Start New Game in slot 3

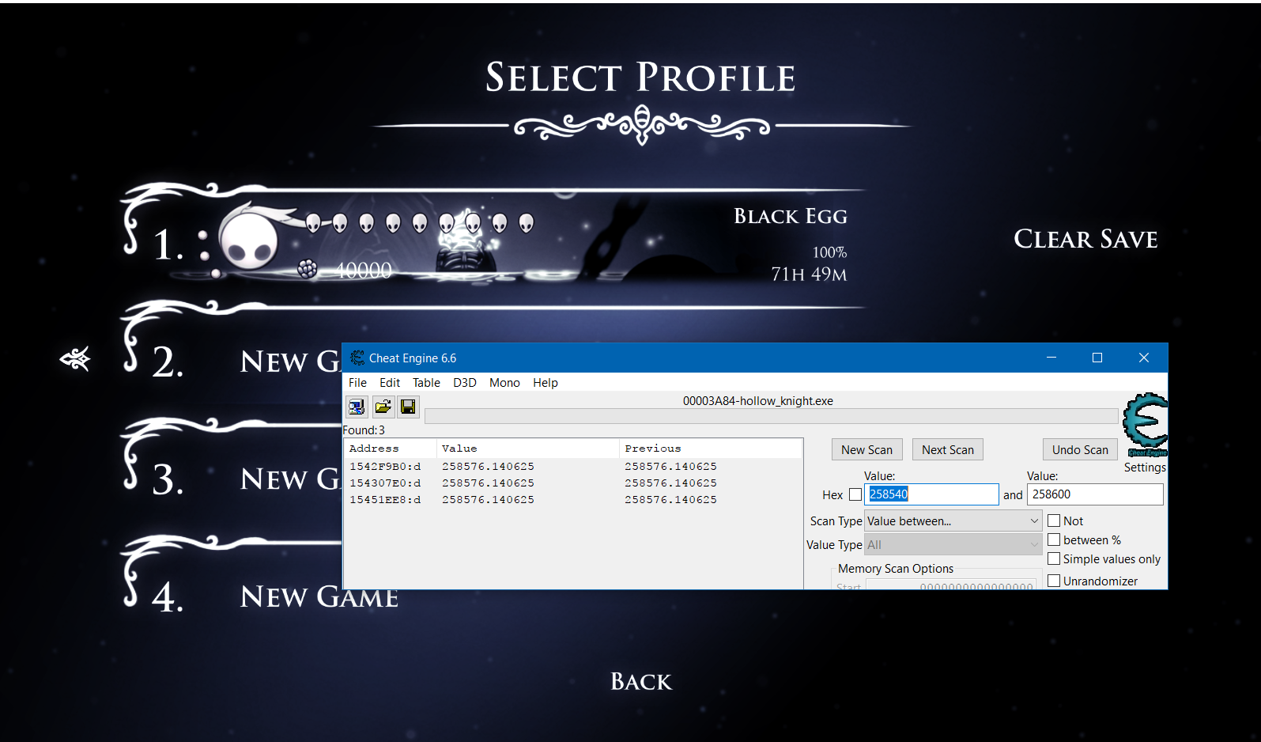point(291,479)
